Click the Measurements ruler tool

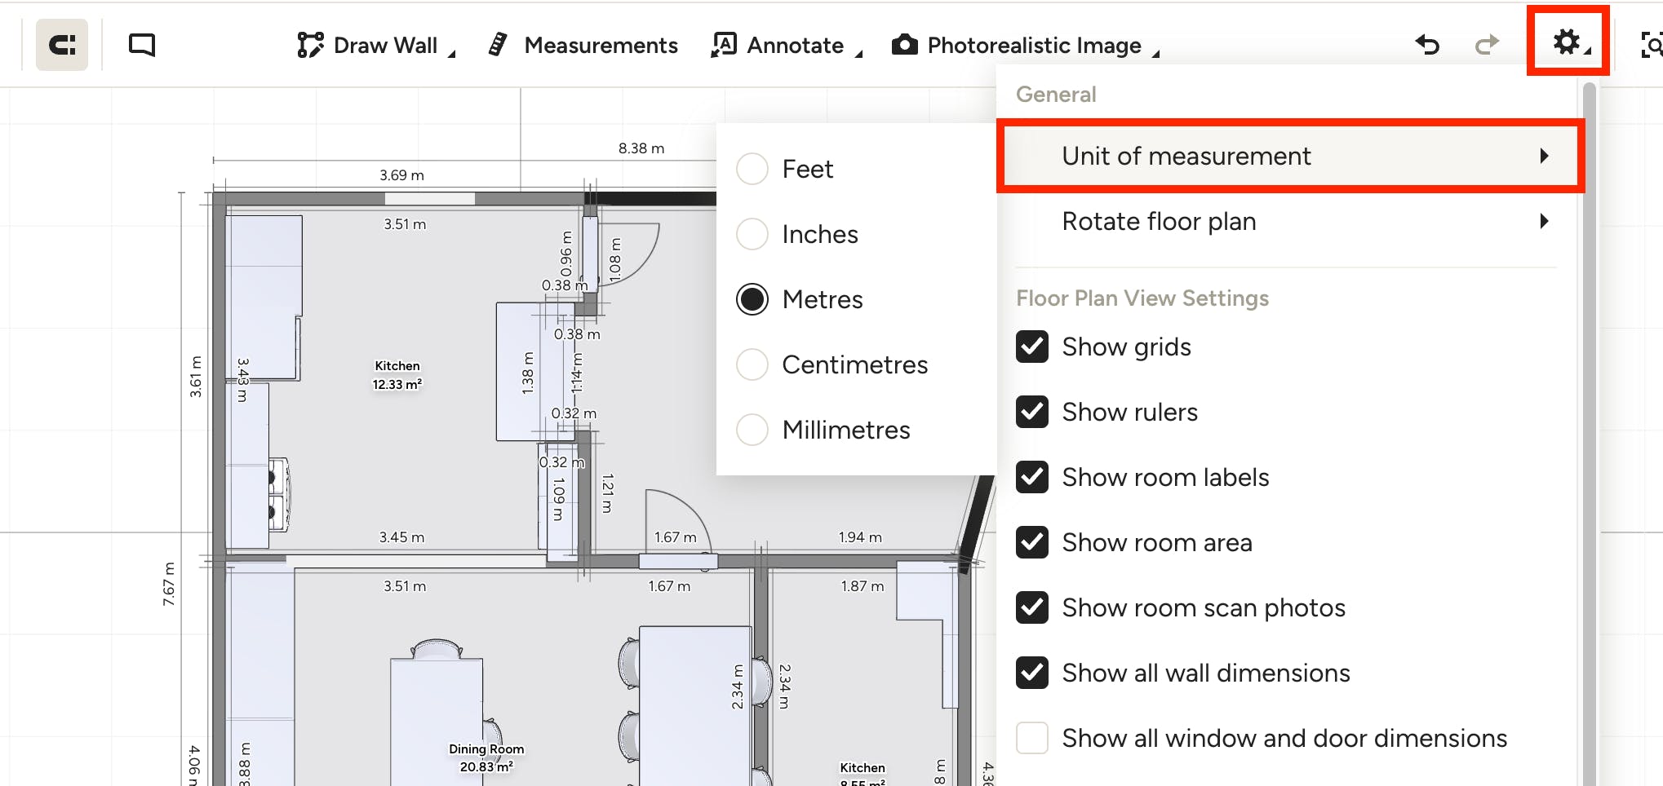pyautogui.click(x=583, y=45)
